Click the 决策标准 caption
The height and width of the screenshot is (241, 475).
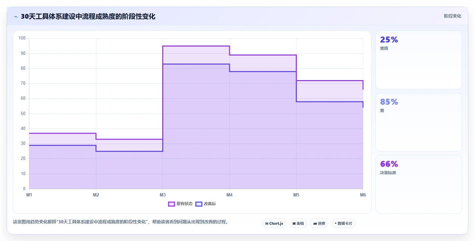coord(388,173)
